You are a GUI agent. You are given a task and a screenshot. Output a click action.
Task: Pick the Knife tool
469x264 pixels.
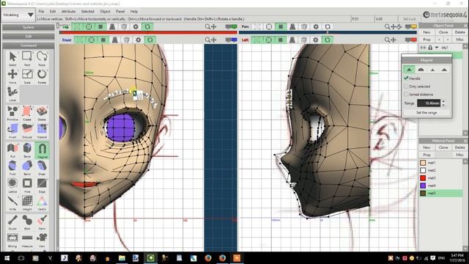12,203
